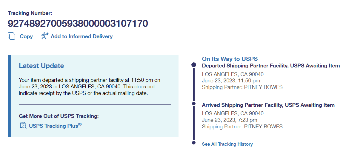Click the middle timeline dot for Arrived event
The image size is (343, 157).
tap(194, 104)
